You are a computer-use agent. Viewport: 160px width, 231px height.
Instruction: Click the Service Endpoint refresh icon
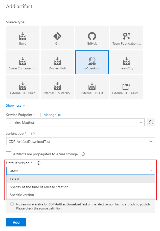click(x=151, y=122)
